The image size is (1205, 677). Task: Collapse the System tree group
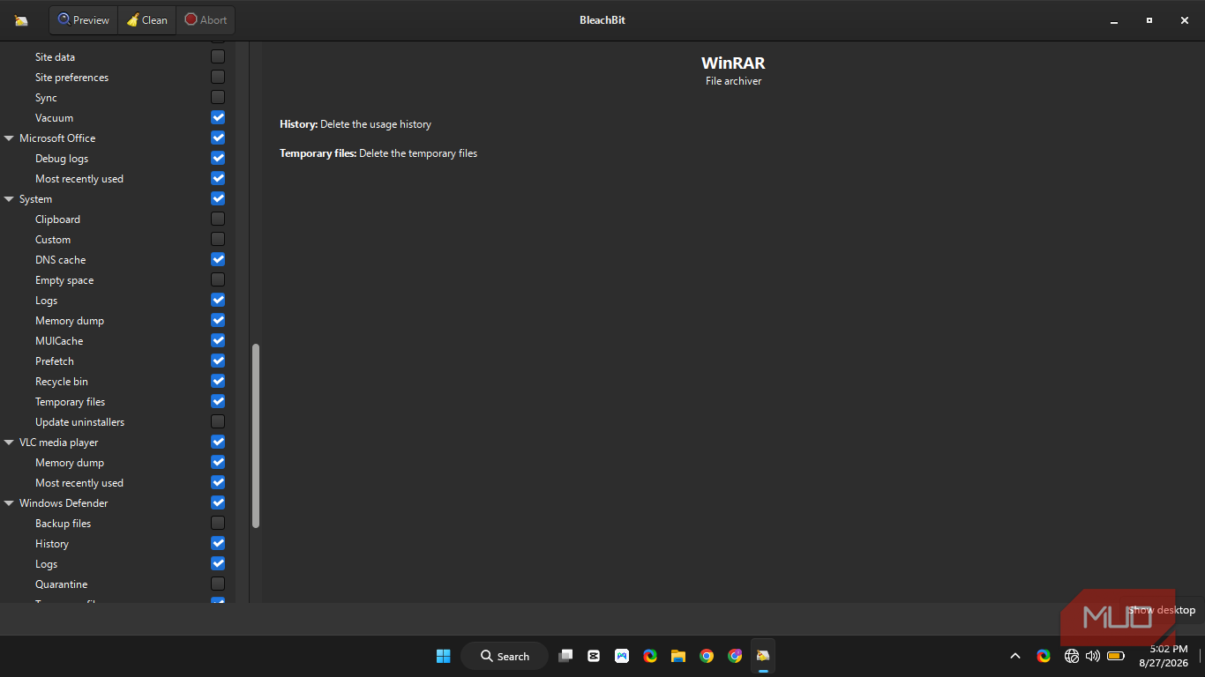coord(9,199)
